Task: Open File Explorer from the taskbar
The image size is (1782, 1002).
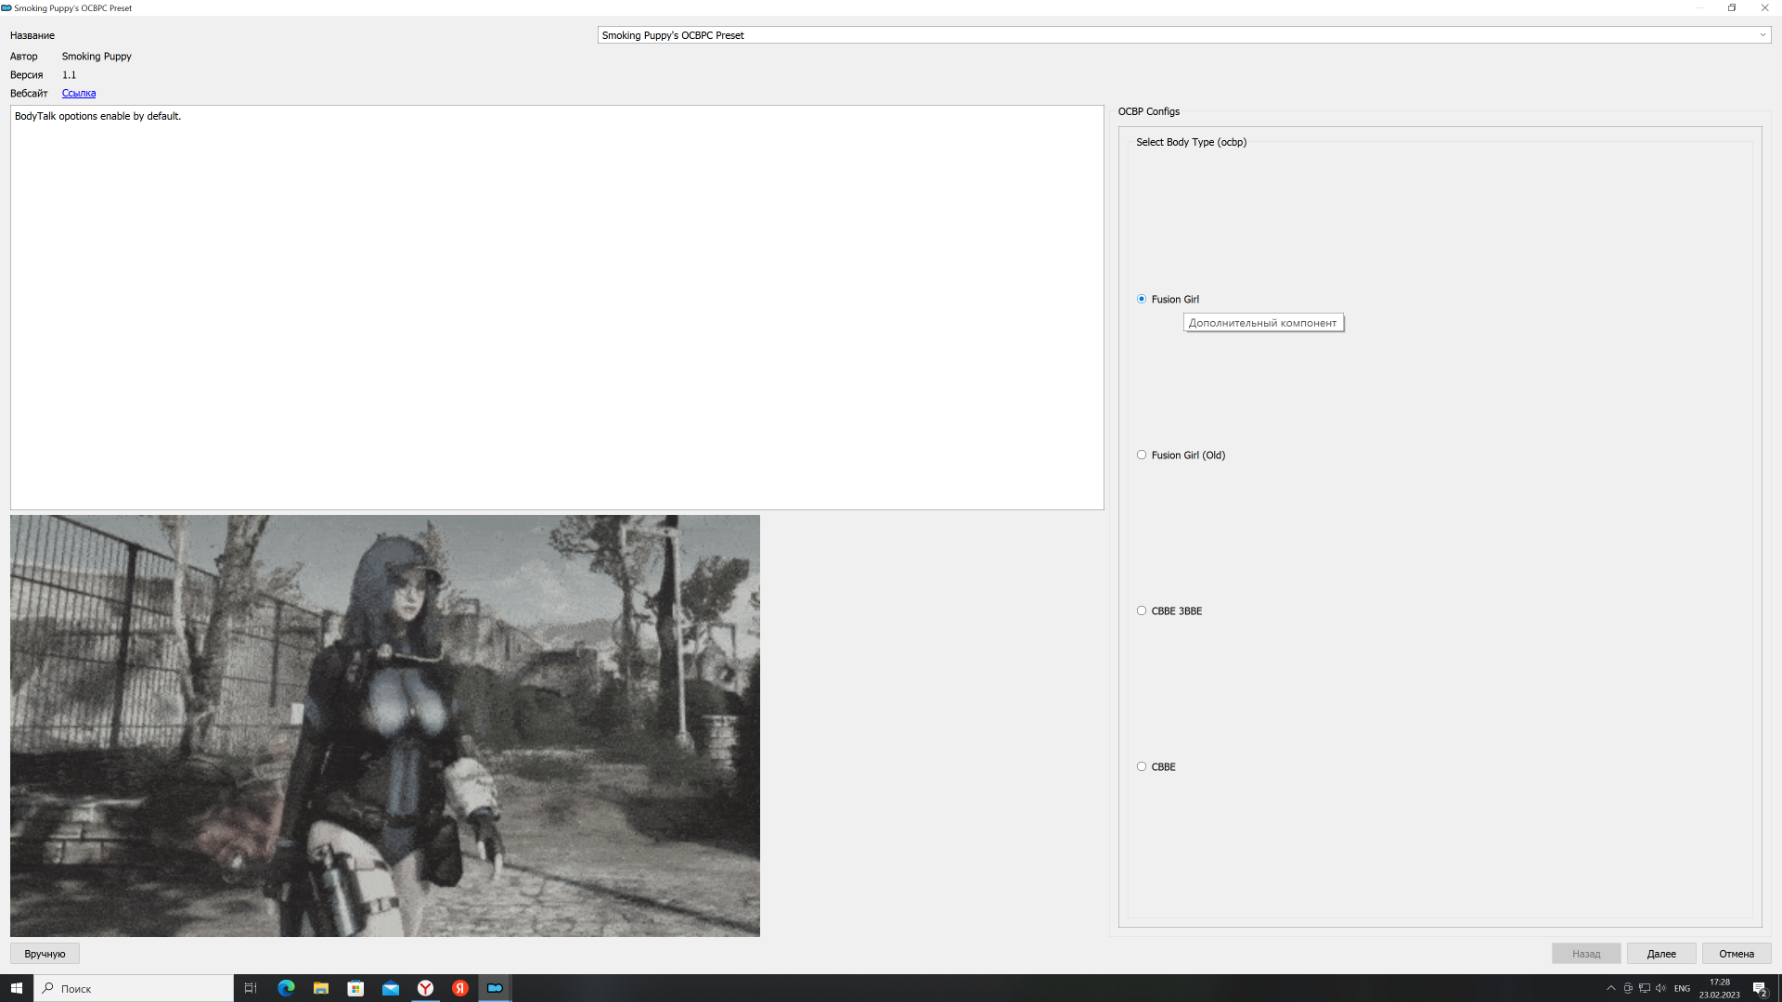Action: [321, 988]
